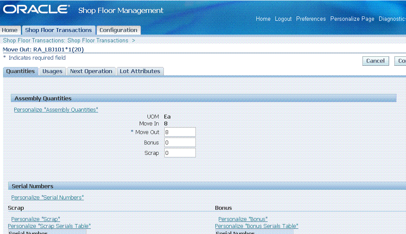Switch to the Usages subtab
Viewport: 406px width, 234px height.
[52, 71]
